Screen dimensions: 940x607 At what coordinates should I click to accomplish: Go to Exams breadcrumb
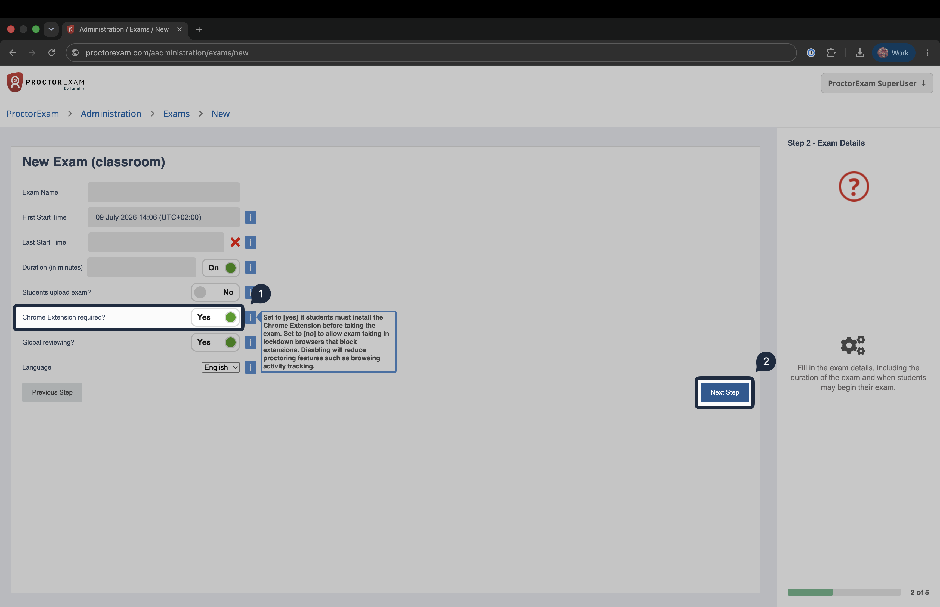176,114
